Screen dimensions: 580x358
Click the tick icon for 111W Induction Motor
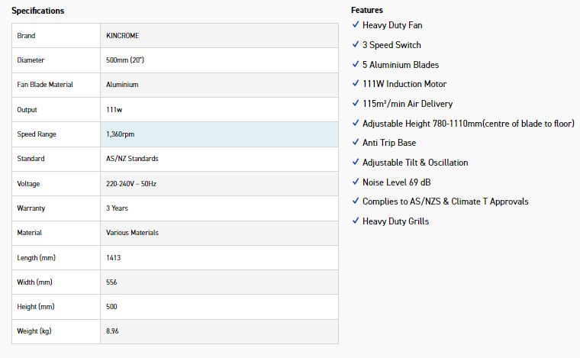click(356, 83)
